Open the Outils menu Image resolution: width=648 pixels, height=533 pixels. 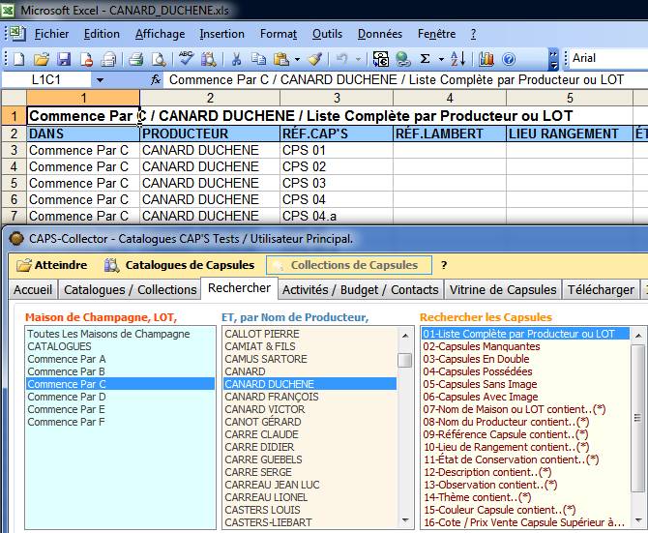pyautogui.click(x=327, y=34)
